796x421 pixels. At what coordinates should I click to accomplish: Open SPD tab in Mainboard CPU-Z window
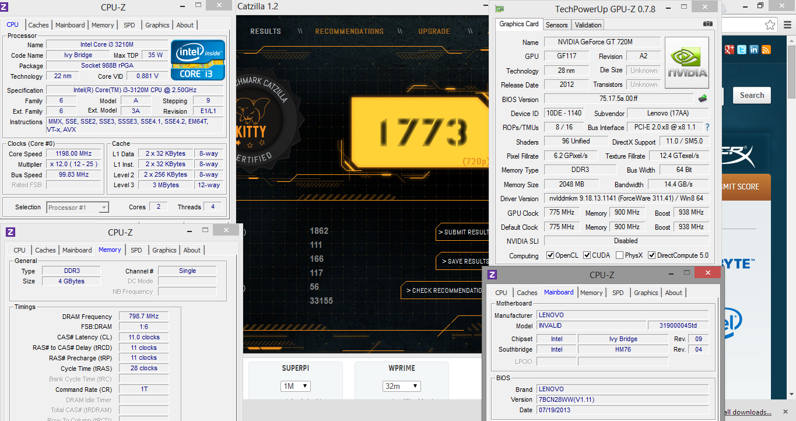(x=618, y=293)
